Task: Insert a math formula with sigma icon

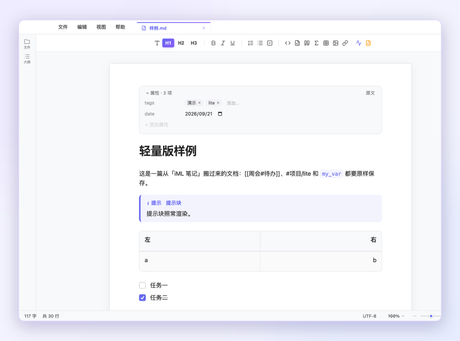Action: [316, 43]
